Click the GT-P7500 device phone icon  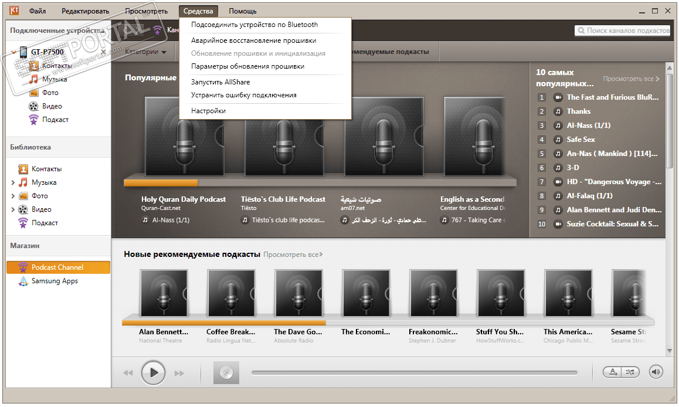pos(23,52)
